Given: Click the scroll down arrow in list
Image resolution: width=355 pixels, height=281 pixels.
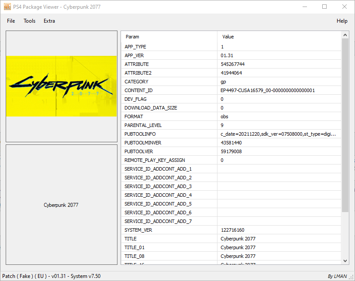Looking at the screenshot, I should coord(345,260).
